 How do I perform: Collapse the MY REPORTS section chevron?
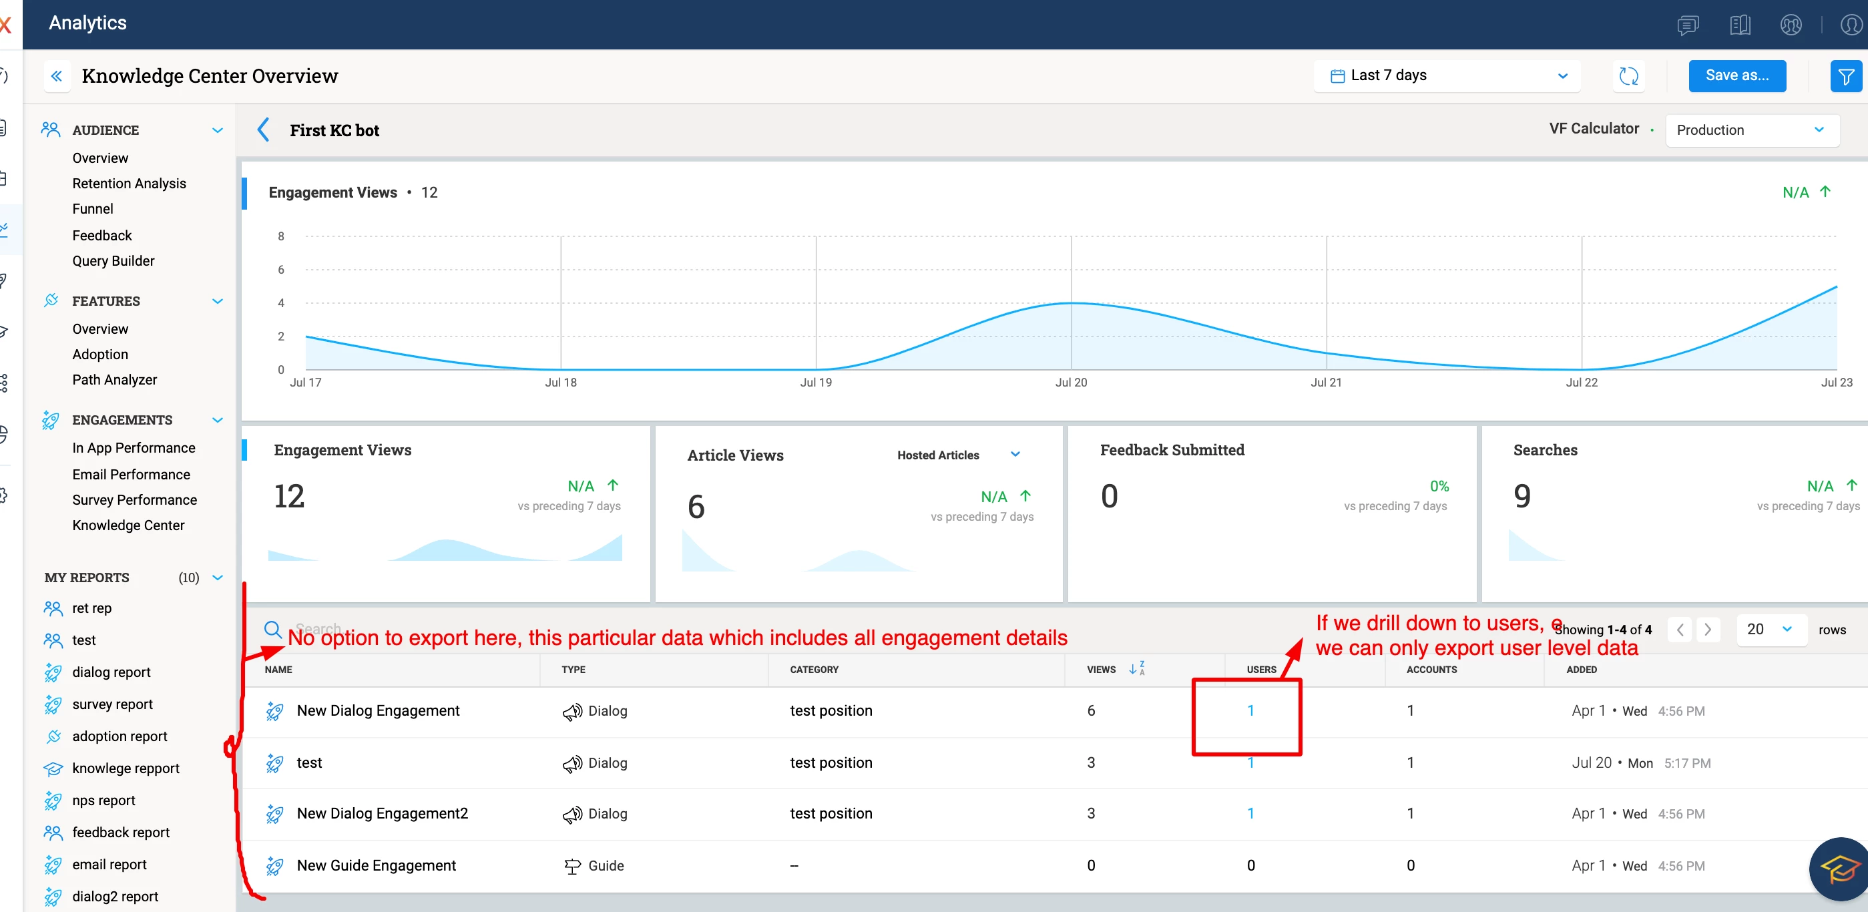pyautogui.click(x=217, y=577)
